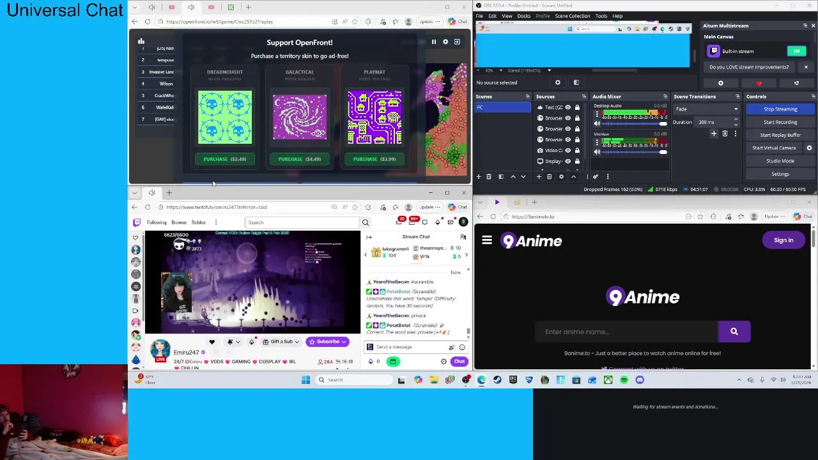Open OBS Scene Collection menu
This screenshot has height=460, width=818.
pos(573,16)
